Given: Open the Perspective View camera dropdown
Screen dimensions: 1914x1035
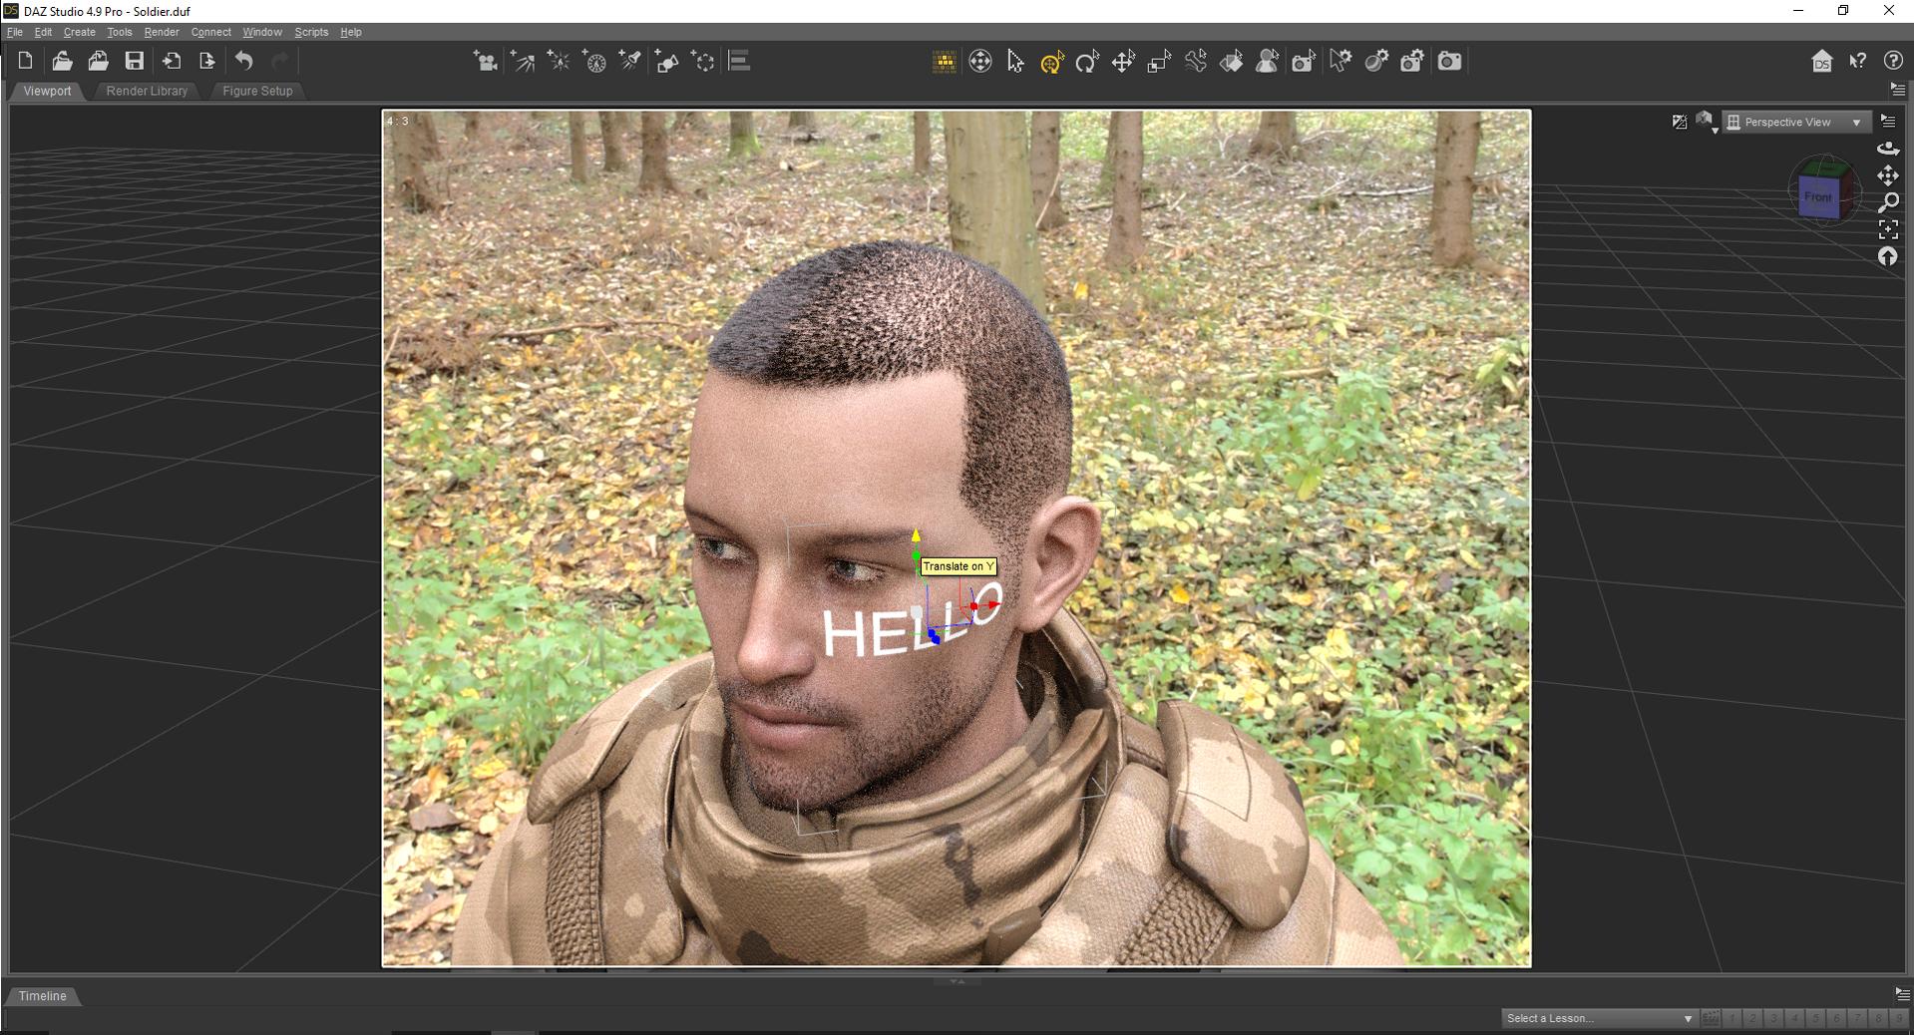Looking at the screenshot, I should [x=1796, y=122].
